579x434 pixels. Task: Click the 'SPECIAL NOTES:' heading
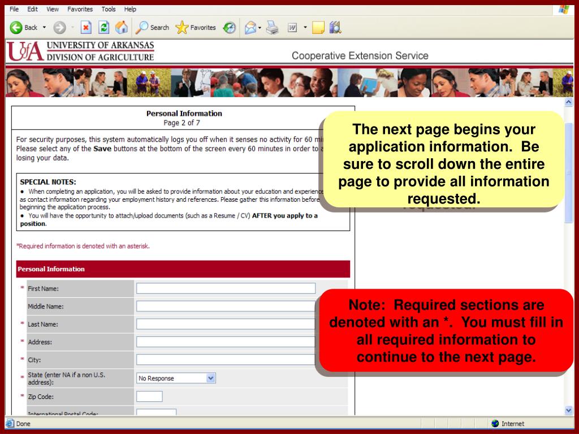(x=48, y=182)
